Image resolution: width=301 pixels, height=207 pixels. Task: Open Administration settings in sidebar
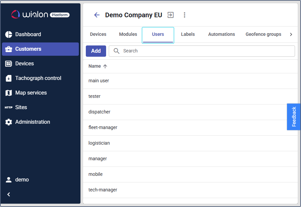click(32, 122)
